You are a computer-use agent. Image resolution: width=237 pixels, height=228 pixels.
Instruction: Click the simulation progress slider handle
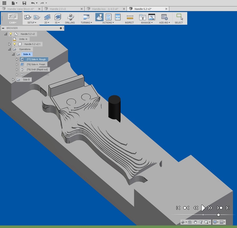(x=219, y=215)
